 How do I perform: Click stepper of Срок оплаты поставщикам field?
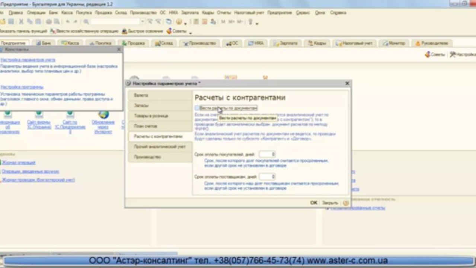274,176
